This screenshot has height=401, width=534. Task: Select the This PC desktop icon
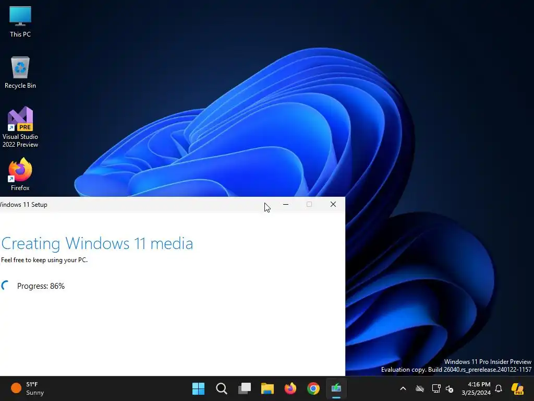(x=20, y=21)
